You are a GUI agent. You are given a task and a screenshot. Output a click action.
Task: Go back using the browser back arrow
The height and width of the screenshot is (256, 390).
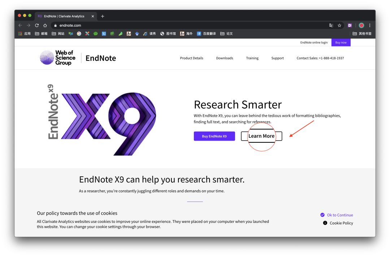(20, 25)
